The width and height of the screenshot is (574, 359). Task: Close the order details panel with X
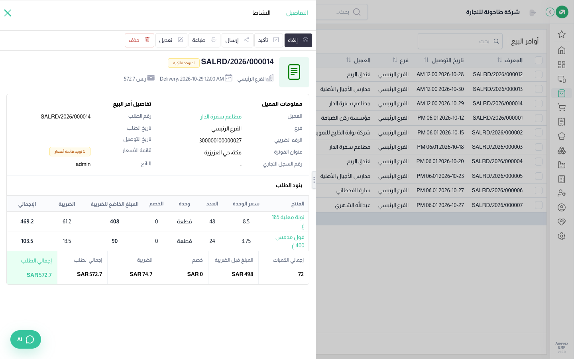pyautogui.click(x=8, y=13)
